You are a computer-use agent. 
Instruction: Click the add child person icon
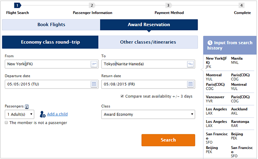(x=42, y=114)
